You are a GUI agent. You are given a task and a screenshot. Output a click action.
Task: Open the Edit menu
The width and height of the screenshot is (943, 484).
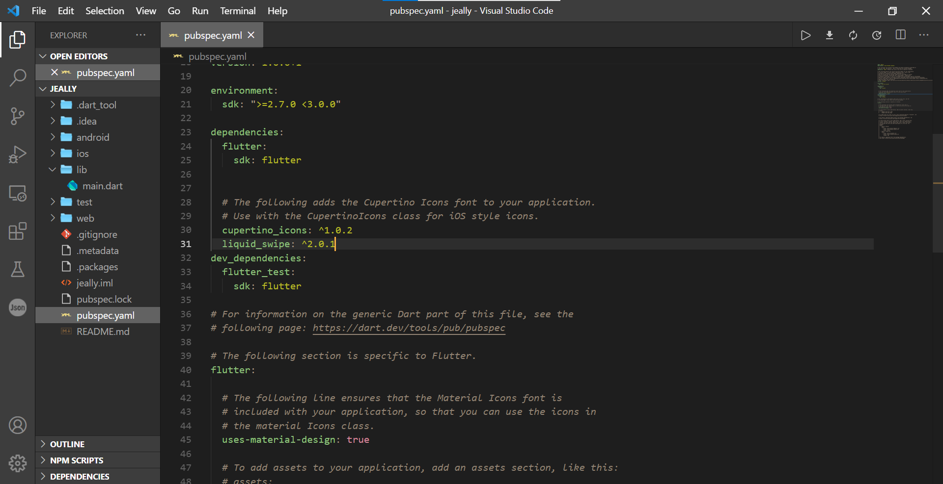66,11
